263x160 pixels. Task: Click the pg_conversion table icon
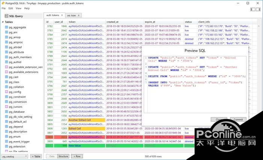coord(6,102)
